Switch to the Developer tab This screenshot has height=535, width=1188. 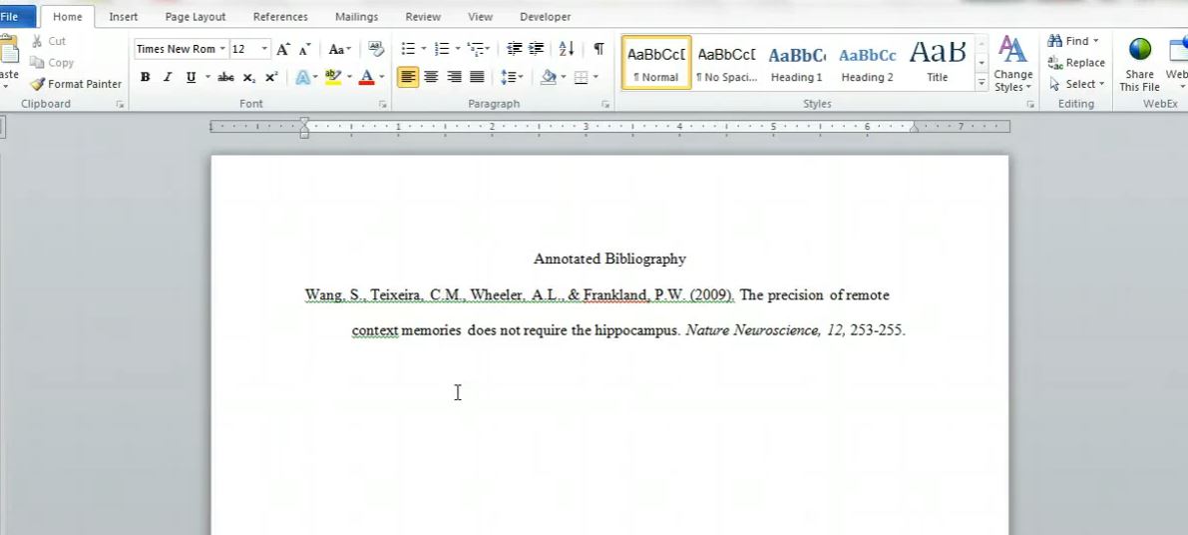[546, 17]
